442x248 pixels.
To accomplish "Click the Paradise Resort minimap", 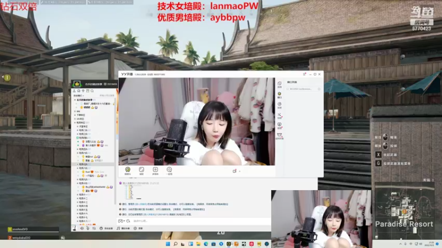I will coord(404,211).
